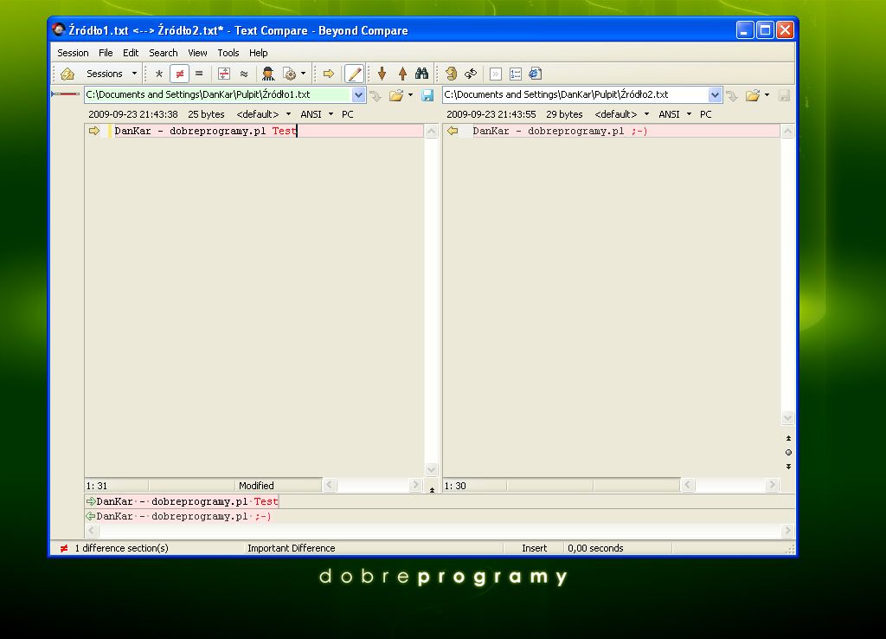The width and height of the screenshot is (886, 639).
Task: Click left pane vertical scrollbar down arrow
Action: click(x=431, y=469)
